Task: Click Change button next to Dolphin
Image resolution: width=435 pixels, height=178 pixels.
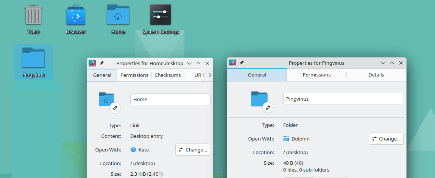Action: coord(386,139)
